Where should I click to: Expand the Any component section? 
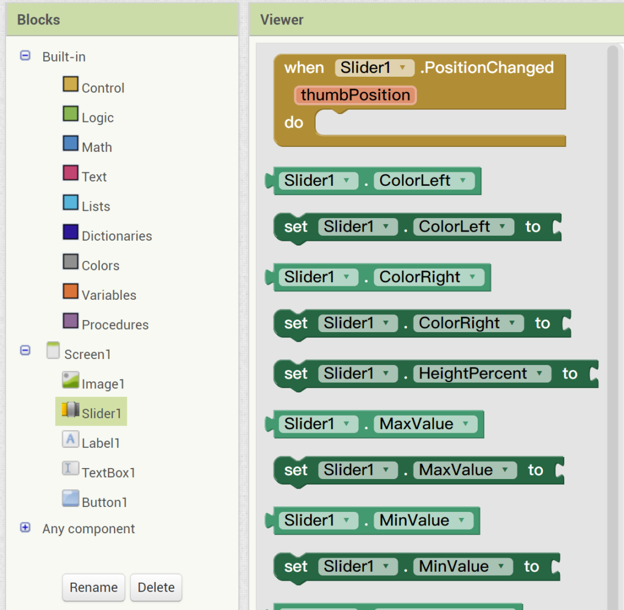point(25,528)
